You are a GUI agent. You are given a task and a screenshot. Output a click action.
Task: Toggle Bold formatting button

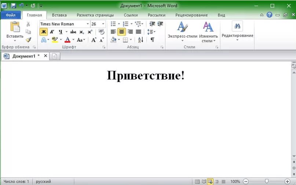pos(44,32)
